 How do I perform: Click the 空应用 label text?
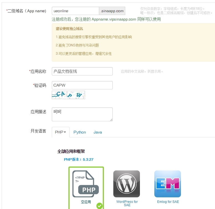click(x=86, y=202)
